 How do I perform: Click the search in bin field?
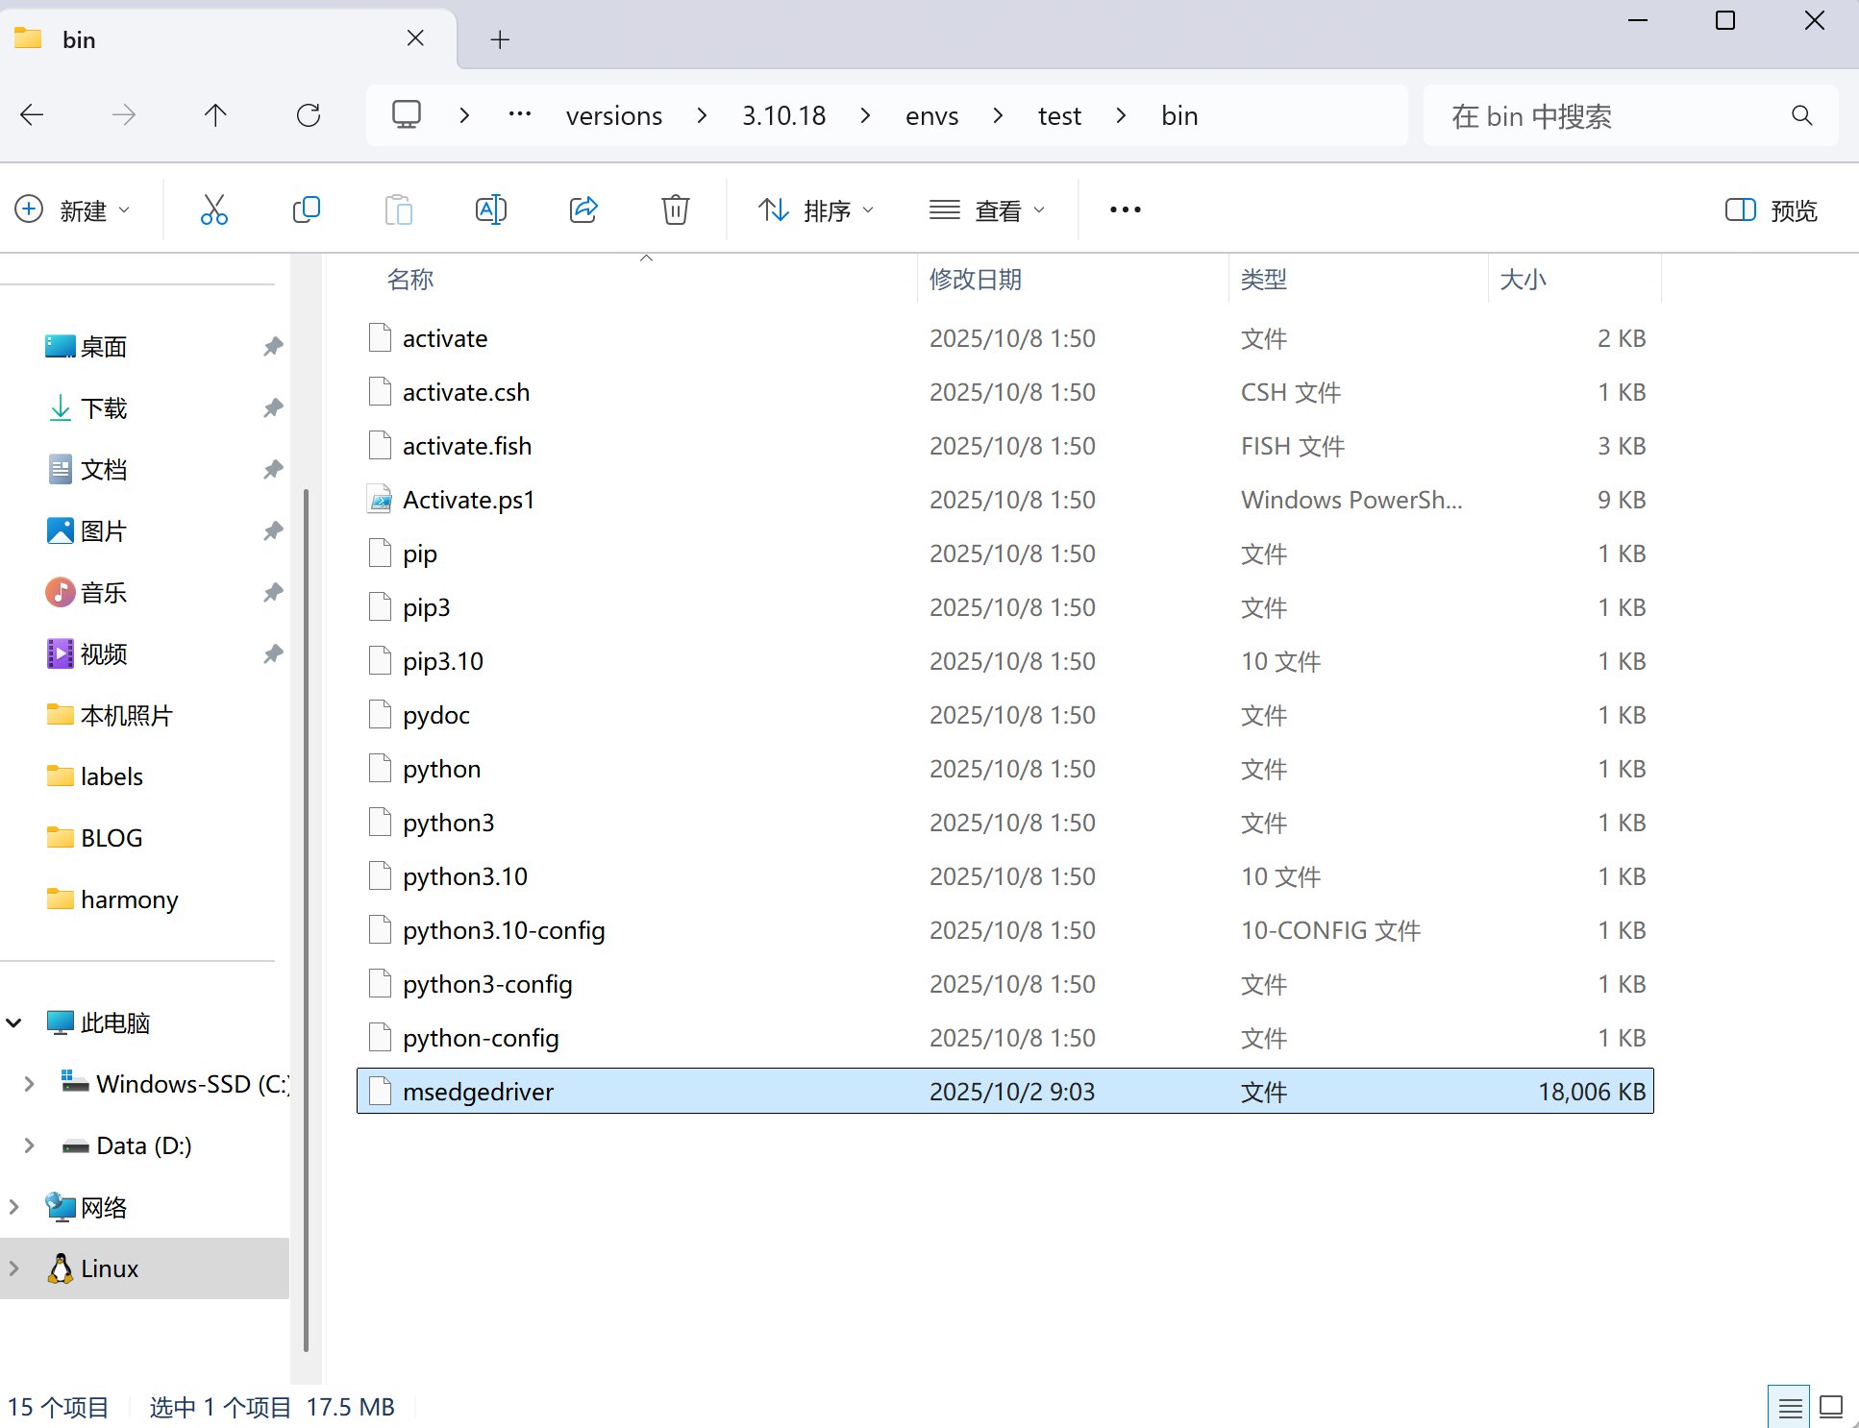pos(1615,116)
